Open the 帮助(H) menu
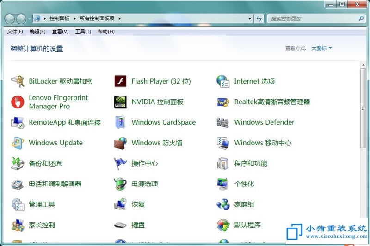Screen dimensions: 370x246 (106, 31)
